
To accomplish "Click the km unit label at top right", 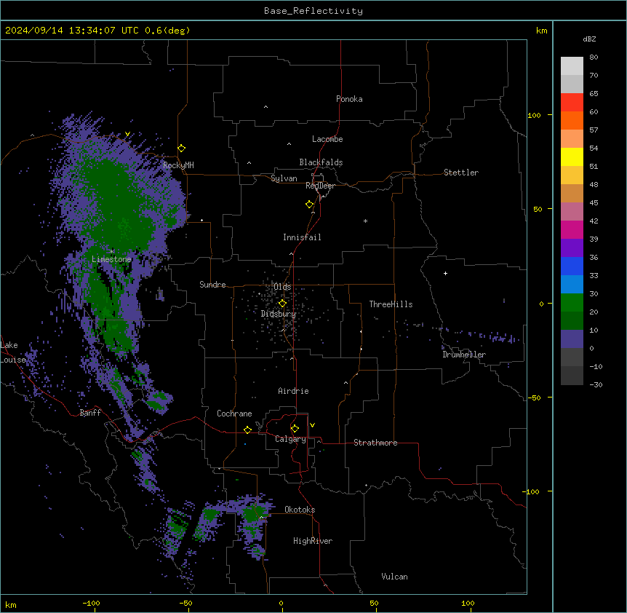I will (542, 31).
